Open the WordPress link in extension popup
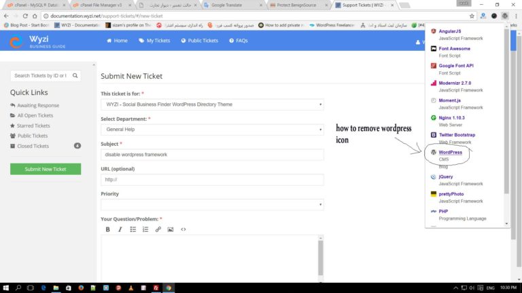This screenshot has height=293, width=522. click(x=450, y=153)
